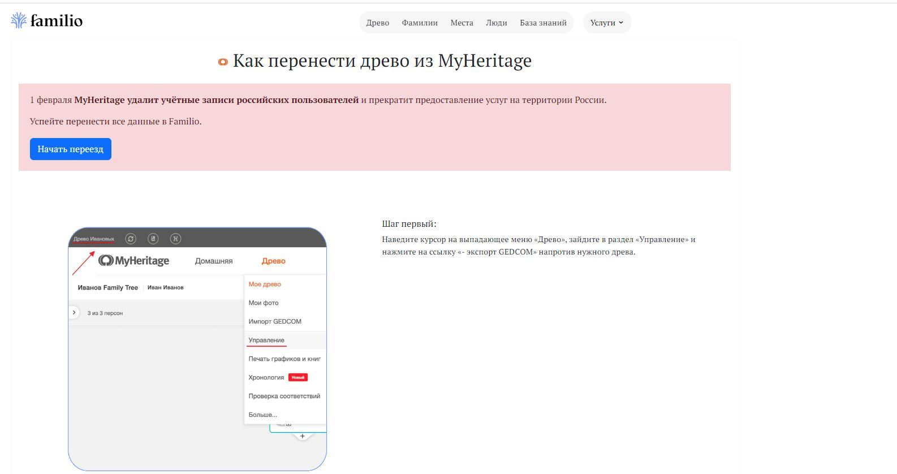Screen dimensions: 897x474
Task: Click "Древо Ивановых" label in the screenshot's dark bar
Action: 94,239
